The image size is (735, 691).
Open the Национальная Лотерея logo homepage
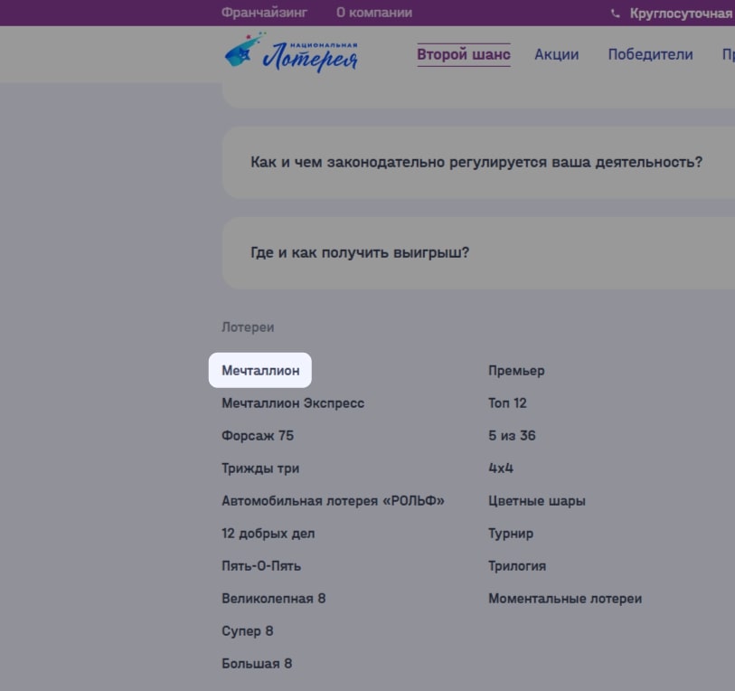point(291,52)
